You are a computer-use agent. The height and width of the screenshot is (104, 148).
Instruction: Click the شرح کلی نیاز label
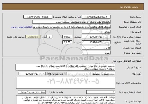pos(134,67)
